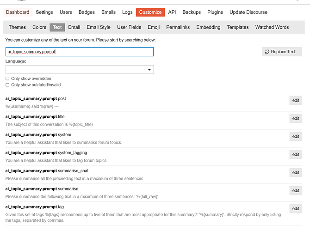Focus the text search input field
The height and width of the screenshot is (231, 310).
click(80, 52)
